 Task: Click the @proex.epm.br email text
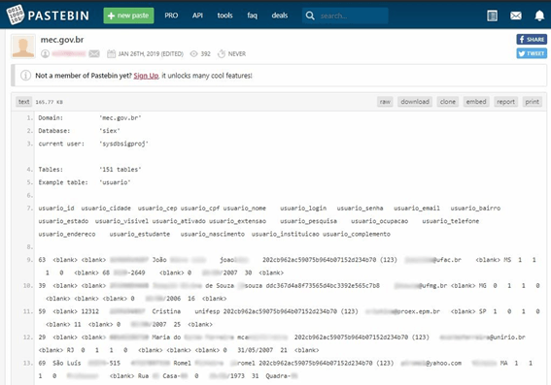(416, 311)
